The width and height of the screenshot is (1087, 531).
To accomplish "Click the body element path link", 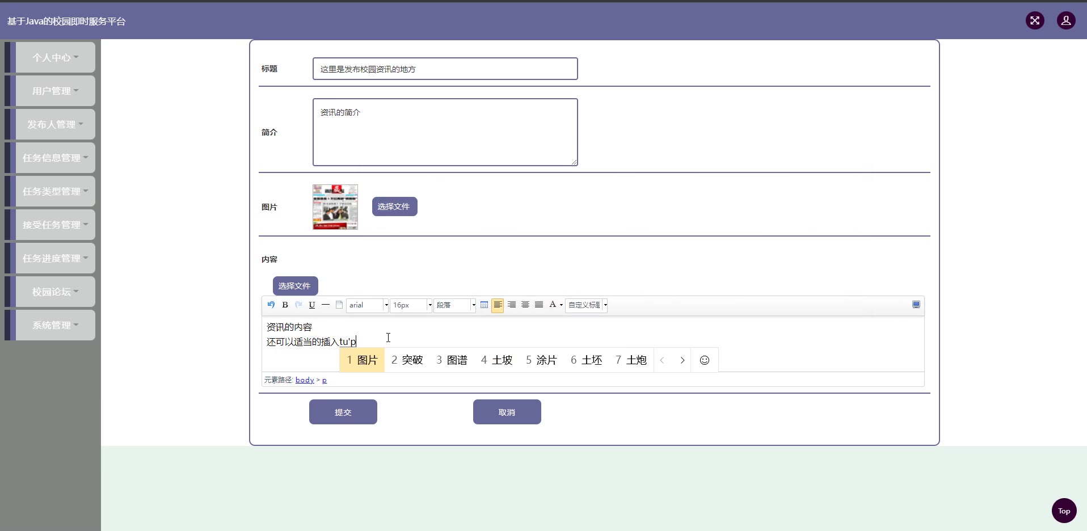I will pyautogui.click(x=305, y=380).
